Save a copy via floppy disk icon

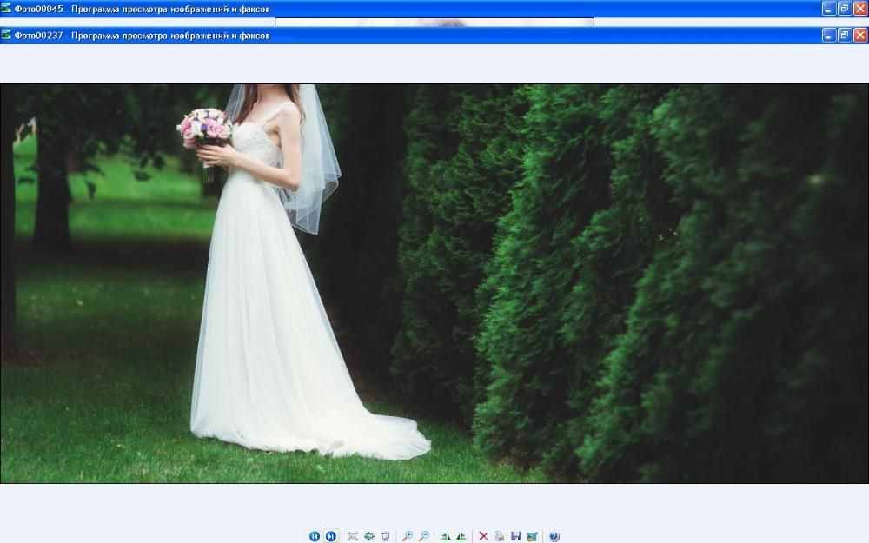coord(516,536)
